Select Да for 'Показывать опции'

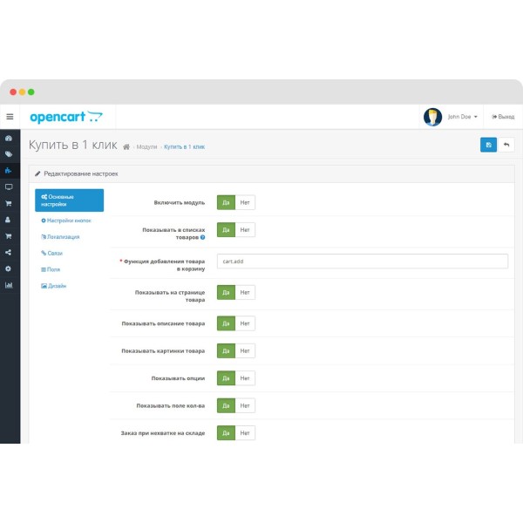226,378
